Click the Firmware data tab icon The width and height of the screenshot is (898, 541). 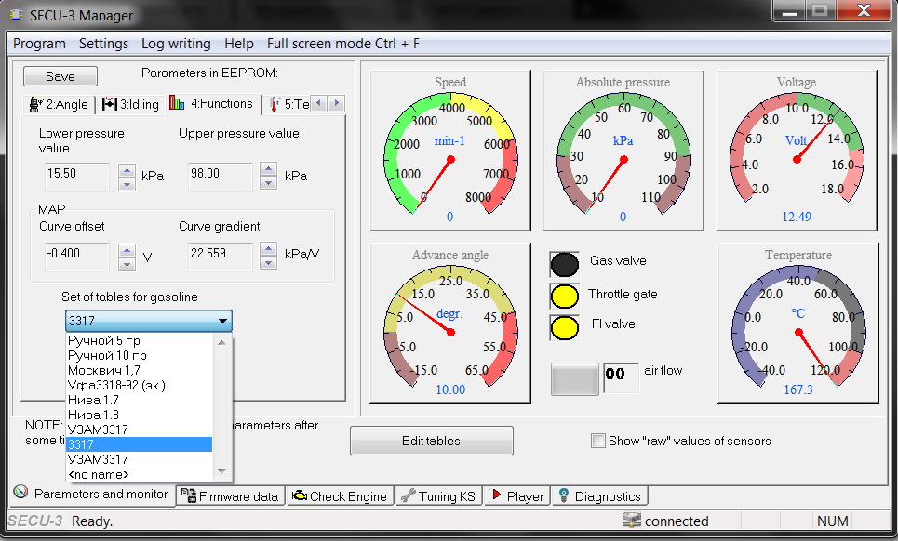point(187,496)
